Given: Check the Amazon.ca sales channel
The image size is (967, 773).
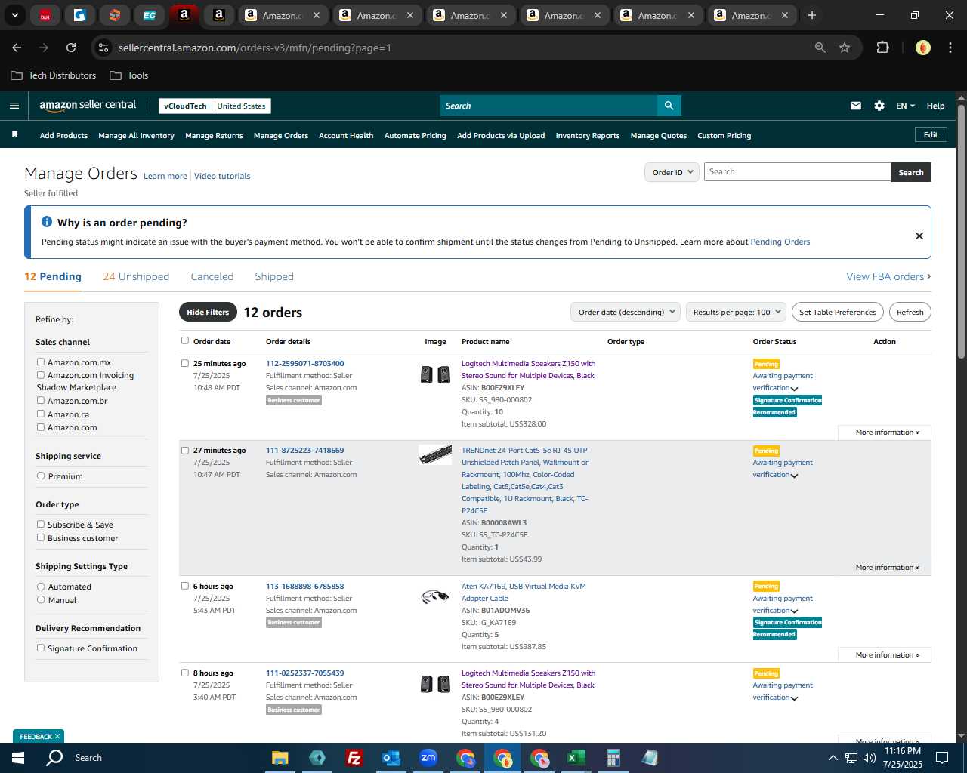Looking at the screenshot, I should [x=41, y=414].
